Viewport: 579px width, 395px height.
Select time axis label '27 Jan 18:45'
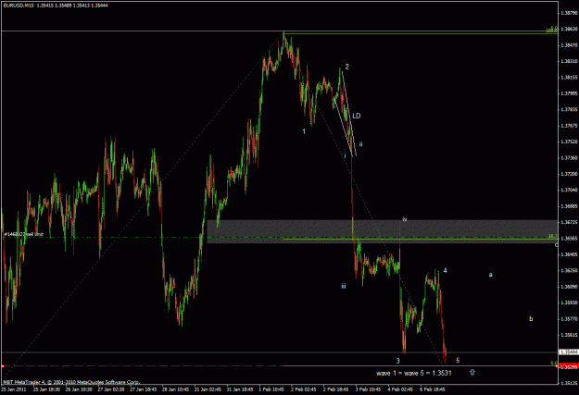(x=144, y=389)
